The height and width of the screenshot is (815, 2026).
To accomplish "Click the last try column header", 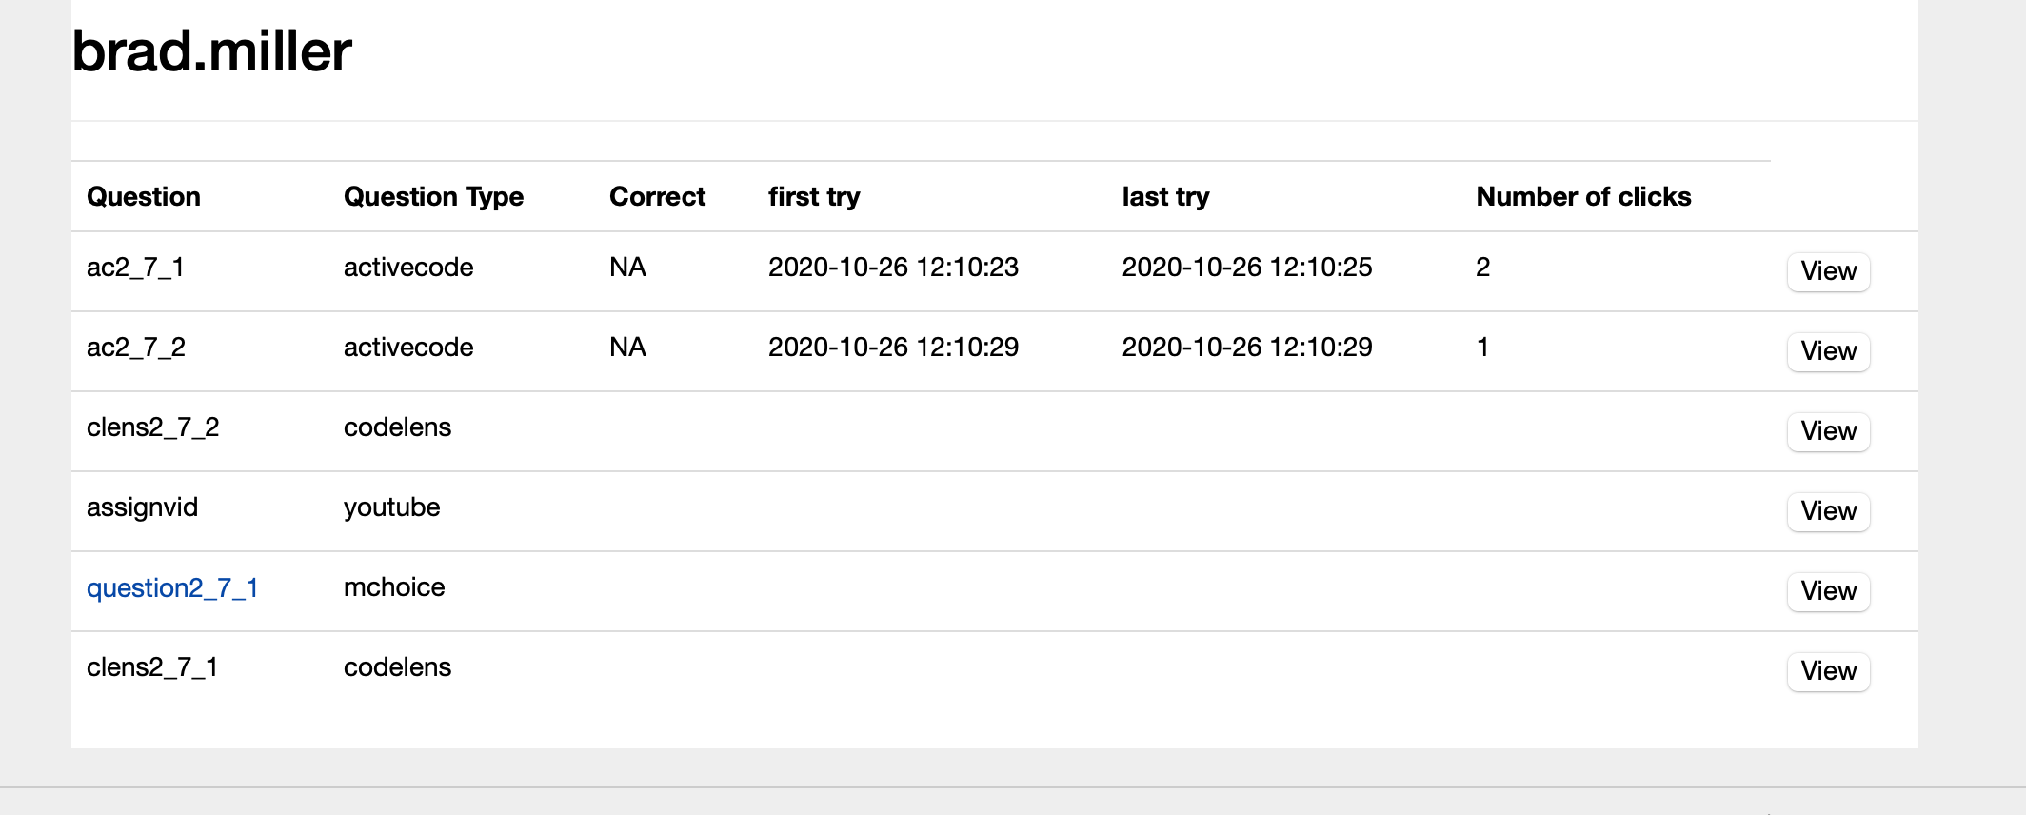I will pyautogui.click(x=1165, y=197).
